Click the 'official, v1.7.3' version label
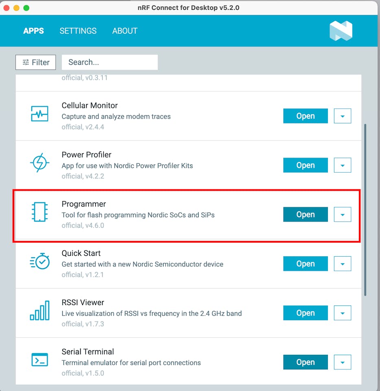This screenshot has height=391, width=380. click(x=83, y=324)
